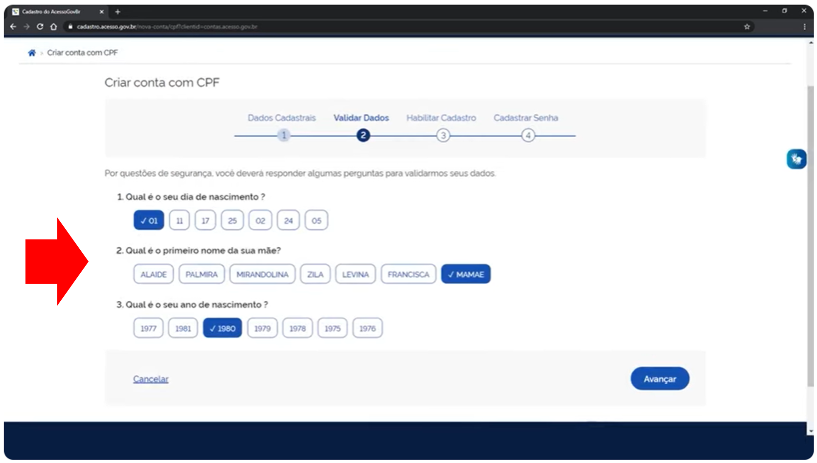This screenshot has height=463, width=817.
Task: Click the home breadcrumb icon
Action: pos(32,53)
